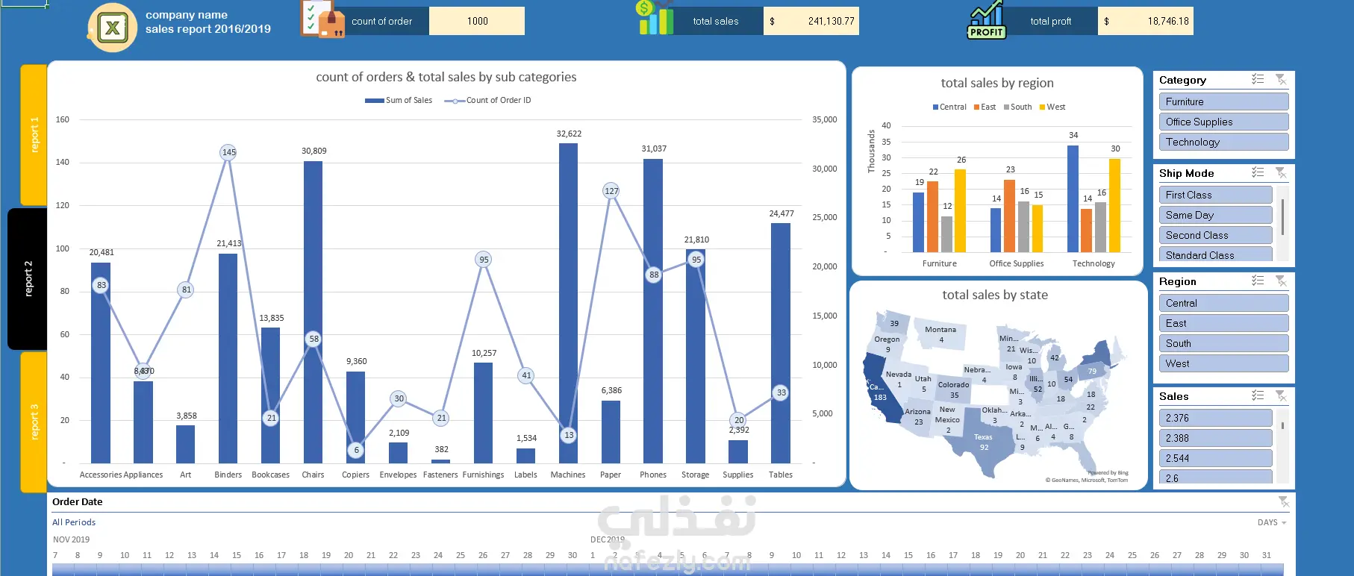Screen dimensions: 1354x576
Task: Click the total sales value 241,130.77
Action: [811, 21]
